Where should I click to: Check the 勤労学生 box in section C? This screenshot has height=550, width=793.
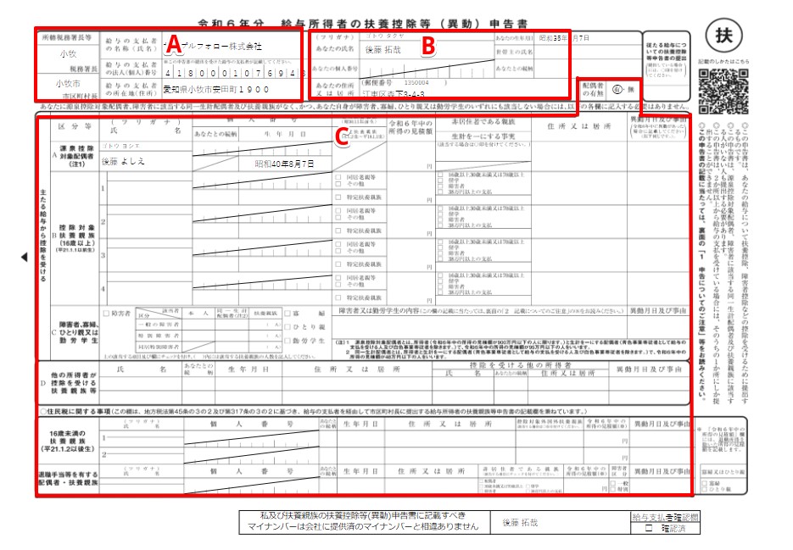coord(288,341)
